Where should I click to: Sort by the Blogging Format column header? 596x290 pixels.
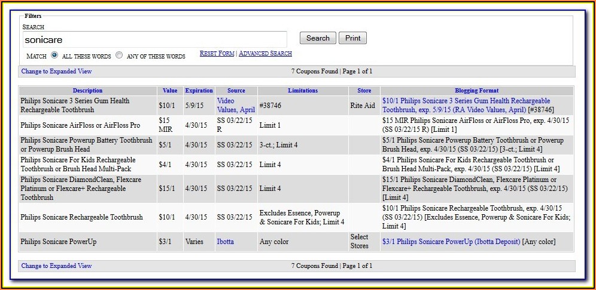(x=477, y=91)
